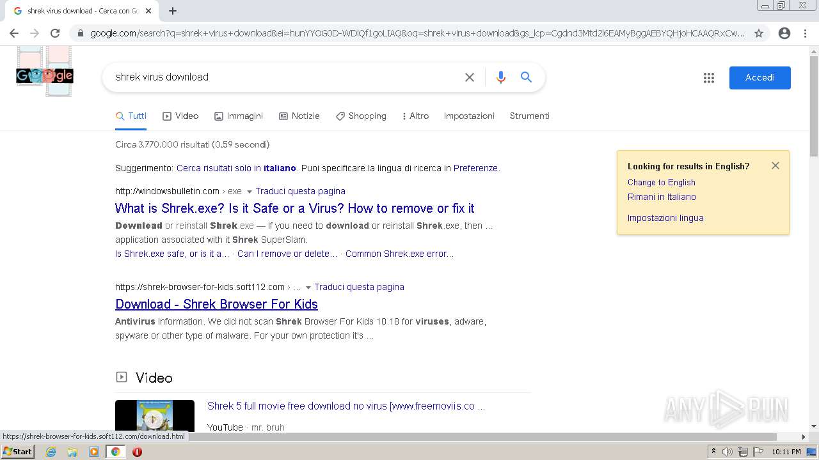Open file explorer from taskbar
Screen dimensions: 819x460
pyautogui.click(x=72, y=452)
